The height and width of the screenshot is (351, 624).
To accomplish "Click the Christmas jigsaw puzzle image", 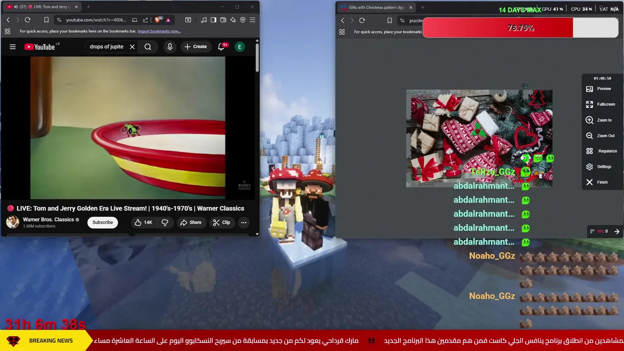I will pyautogui.click(x=479, y=138).
